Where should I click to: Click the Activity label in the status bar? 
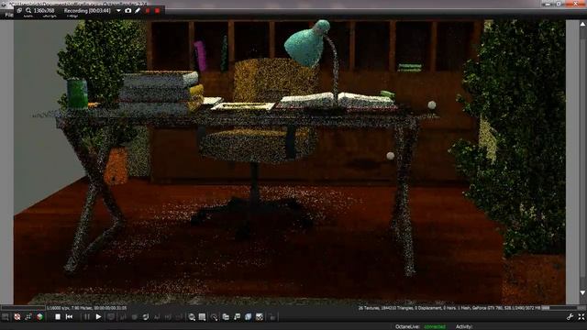coord(464,326)
